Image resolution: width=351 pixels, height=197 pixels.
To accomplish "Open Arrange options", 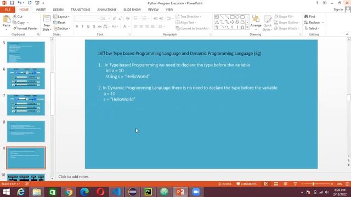I will (x=256, y=22).
